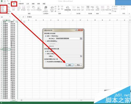Add a Signature Line
This screenshot has width=131, height=104.
115,9
